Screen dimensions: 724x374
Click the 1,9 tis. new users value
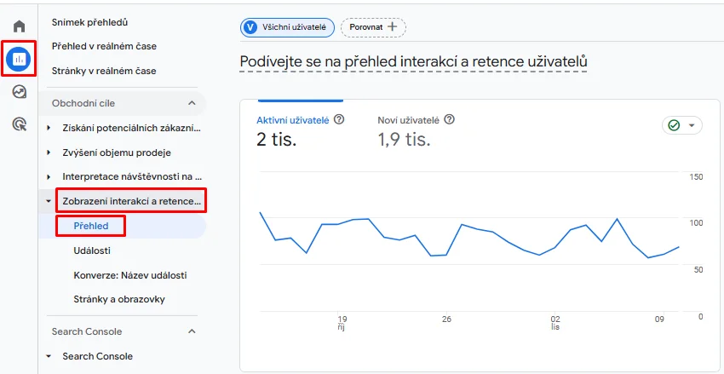[404, 139]
